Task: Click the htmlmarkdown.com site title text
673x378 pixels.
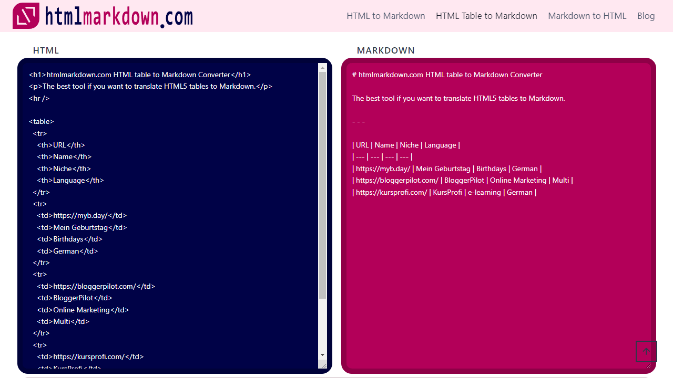Action: coord(119,16)
